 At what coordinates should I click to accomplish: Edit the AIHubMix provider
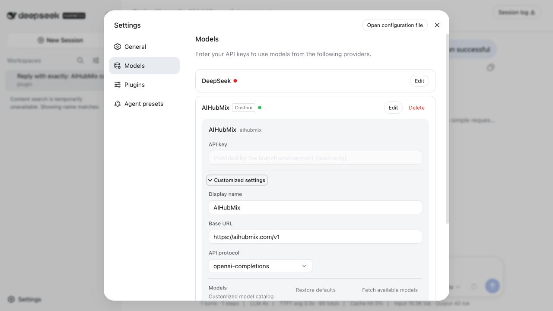pos(393,108)
